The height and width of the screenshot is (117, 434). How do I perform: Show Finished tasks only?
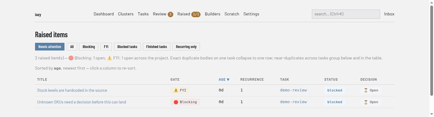coord(157,47)
